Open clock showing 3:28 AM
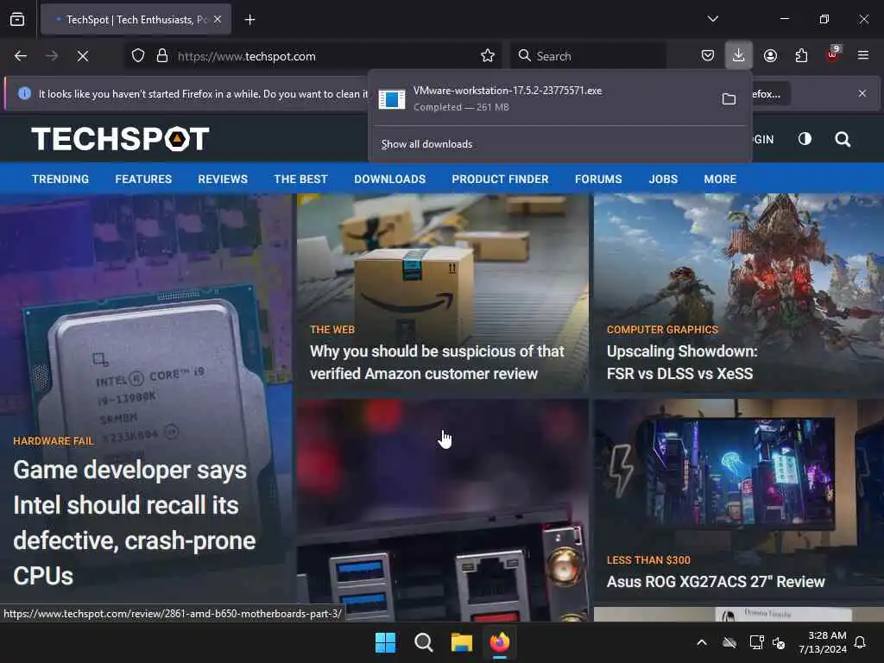Screen dimensions: 884x663 point(823,642)
